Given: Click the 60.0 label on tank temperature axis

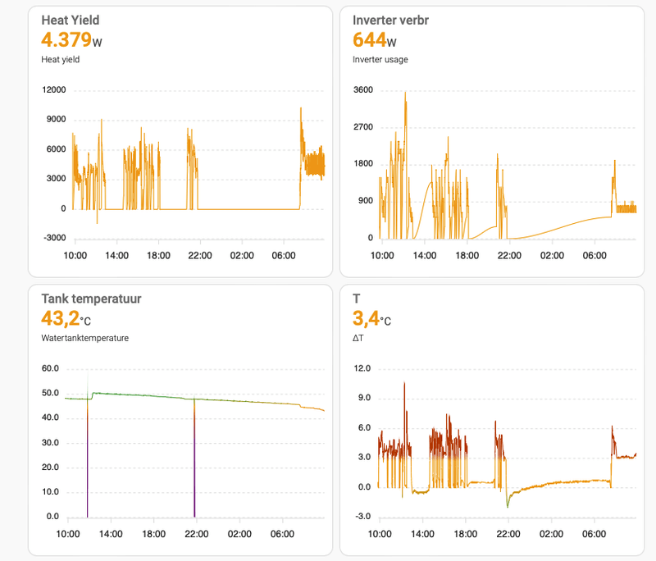Looking at the screenshot, I should [50, 368].
